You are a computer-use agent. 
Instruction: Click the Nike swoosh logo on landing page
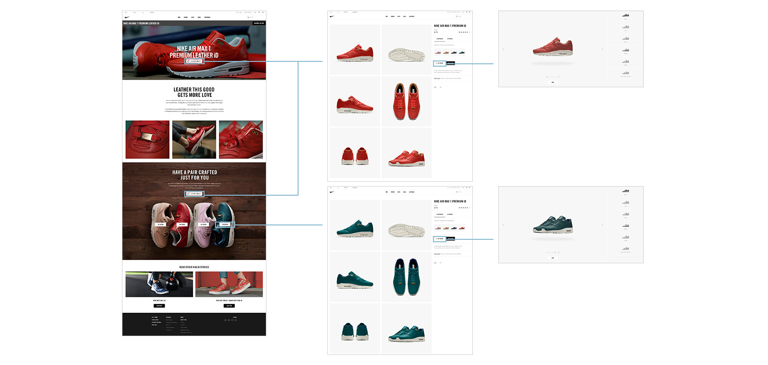[x=126, y=17]
